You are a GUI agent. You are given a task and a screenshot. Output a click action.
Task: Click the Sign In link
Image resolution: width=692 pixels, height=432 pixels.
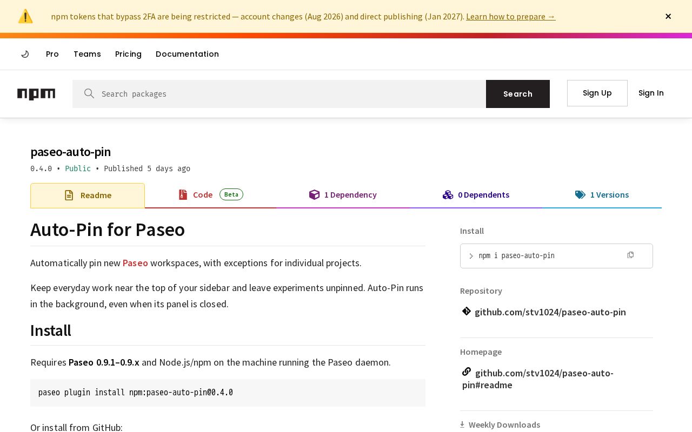651,93
